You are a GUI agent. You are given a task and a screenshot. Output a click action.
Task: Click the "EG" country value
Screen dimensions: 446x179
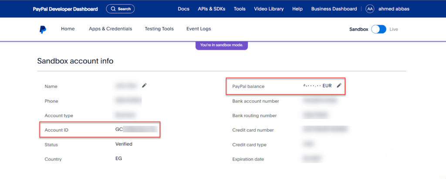pos(118,159)
